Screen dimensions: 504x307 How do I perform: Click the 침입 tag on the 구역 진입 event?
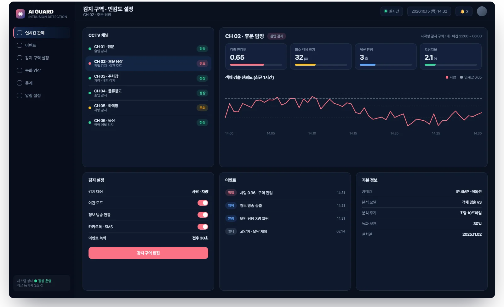tap(231, 193)
